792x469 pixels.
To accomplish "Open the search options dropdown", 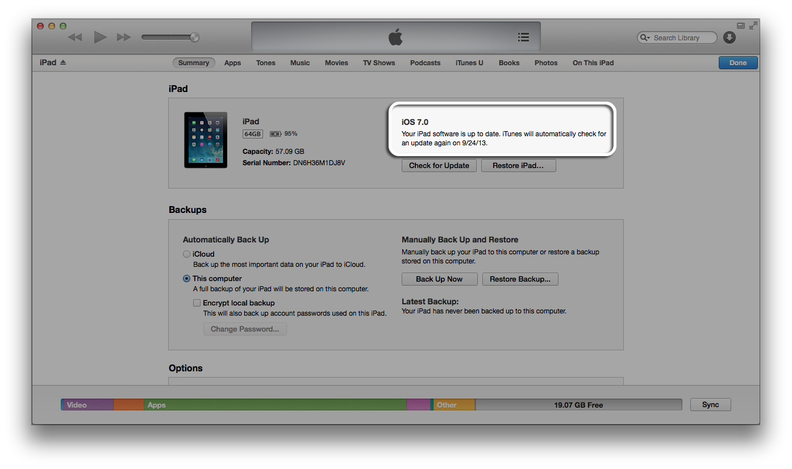I will coord(648,37).
